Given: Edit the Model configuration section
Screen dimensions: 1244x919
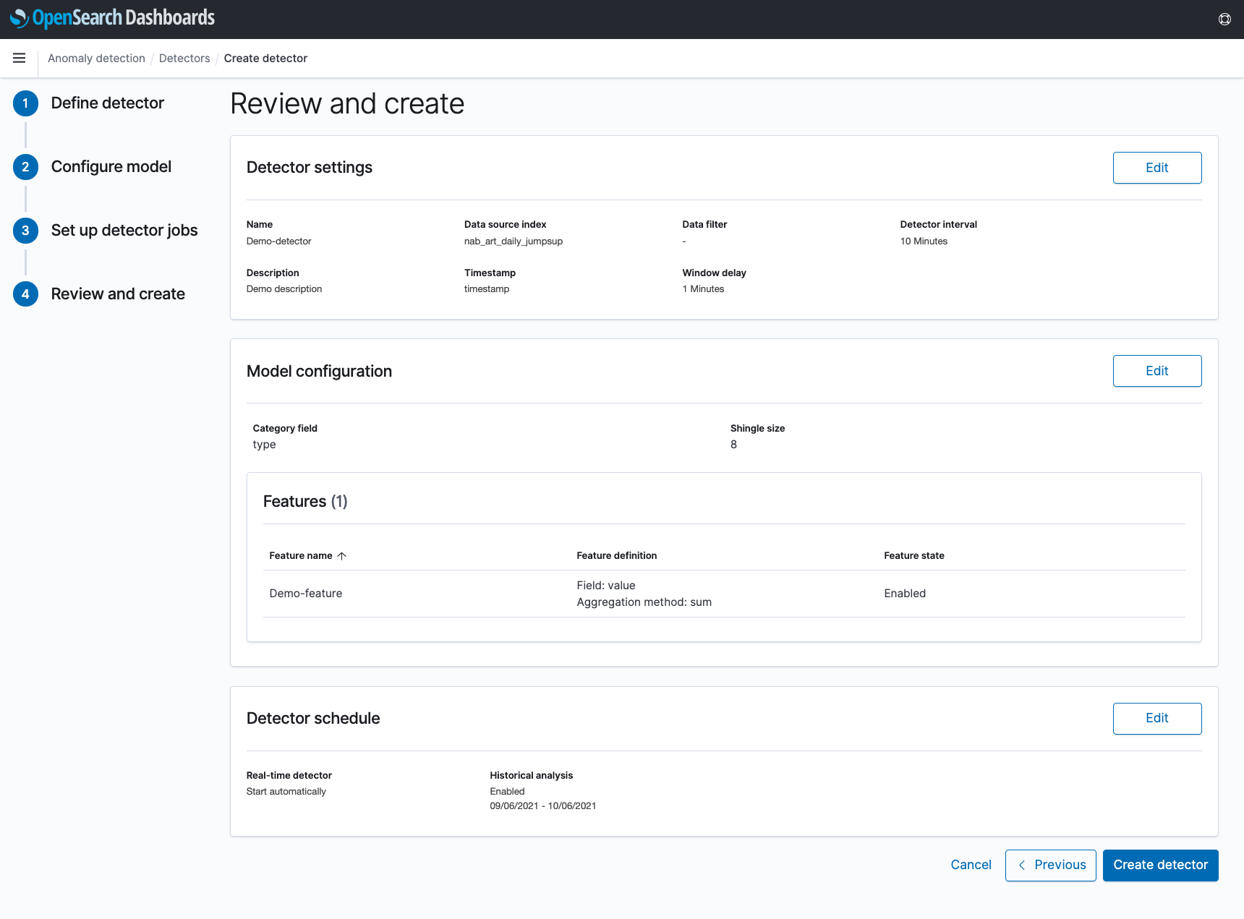Looking at the screenshot, I should [1157, 371].
